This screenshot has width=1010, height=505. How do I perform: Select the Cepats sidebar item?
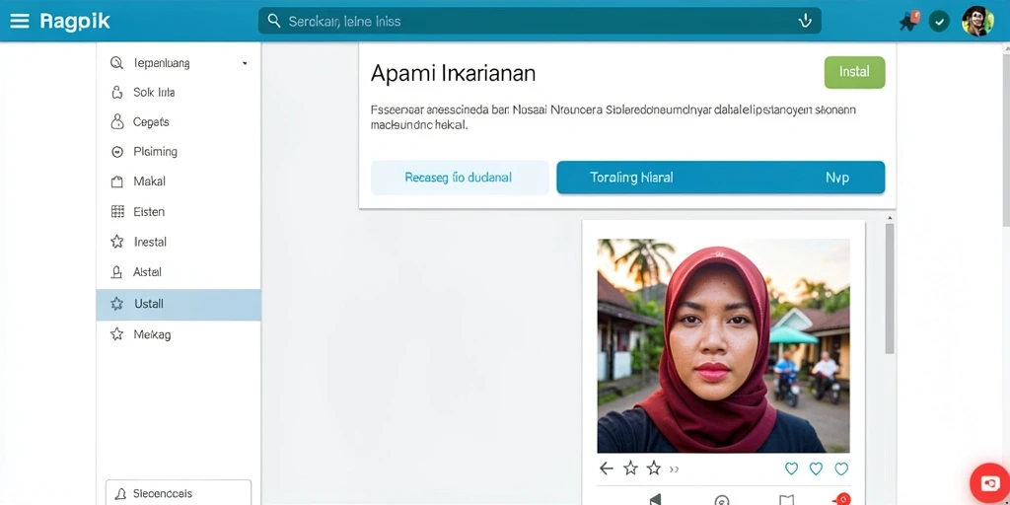(x=179, y=121)
